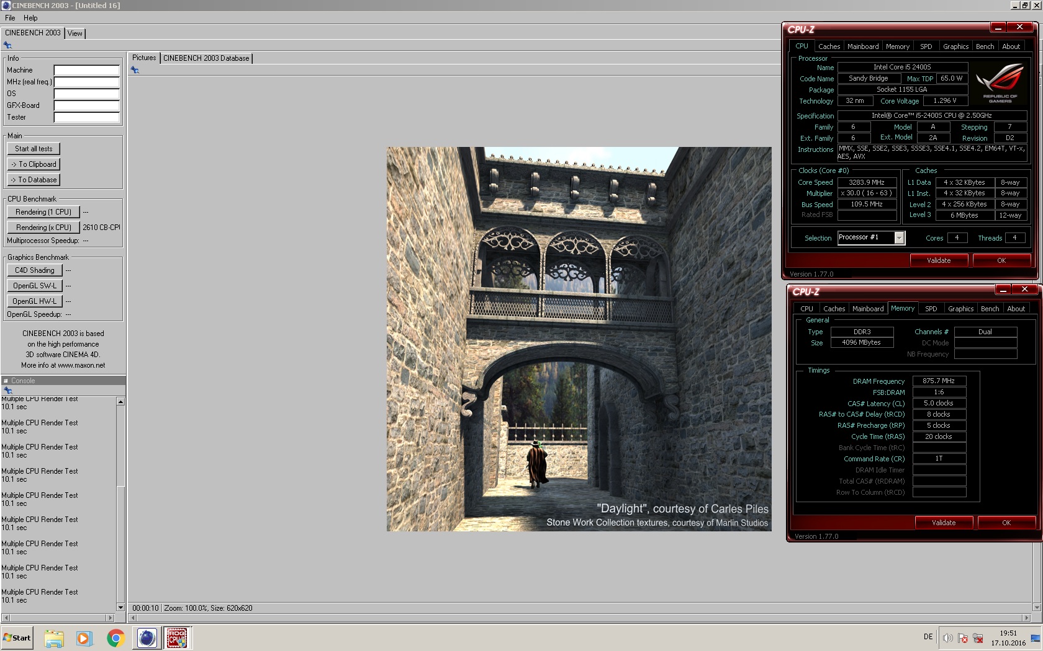Open SPD tab in lower CPU-Z window
1043x651 pixels.
pos(931,309)
